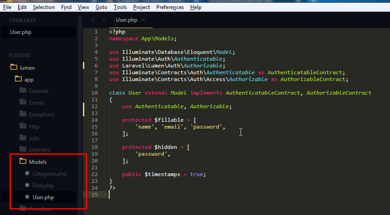Expand the Listeners folder

(39, 150)
